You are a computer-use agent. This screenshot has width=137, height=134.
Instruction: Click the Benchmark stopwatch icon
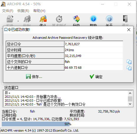tap(59, 19)
